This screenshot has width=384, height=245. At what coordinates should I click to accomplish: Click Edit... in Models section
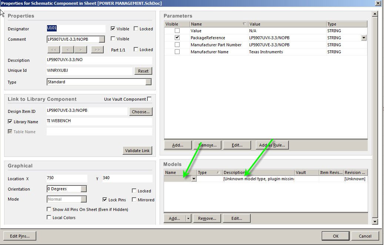[237, 218]
